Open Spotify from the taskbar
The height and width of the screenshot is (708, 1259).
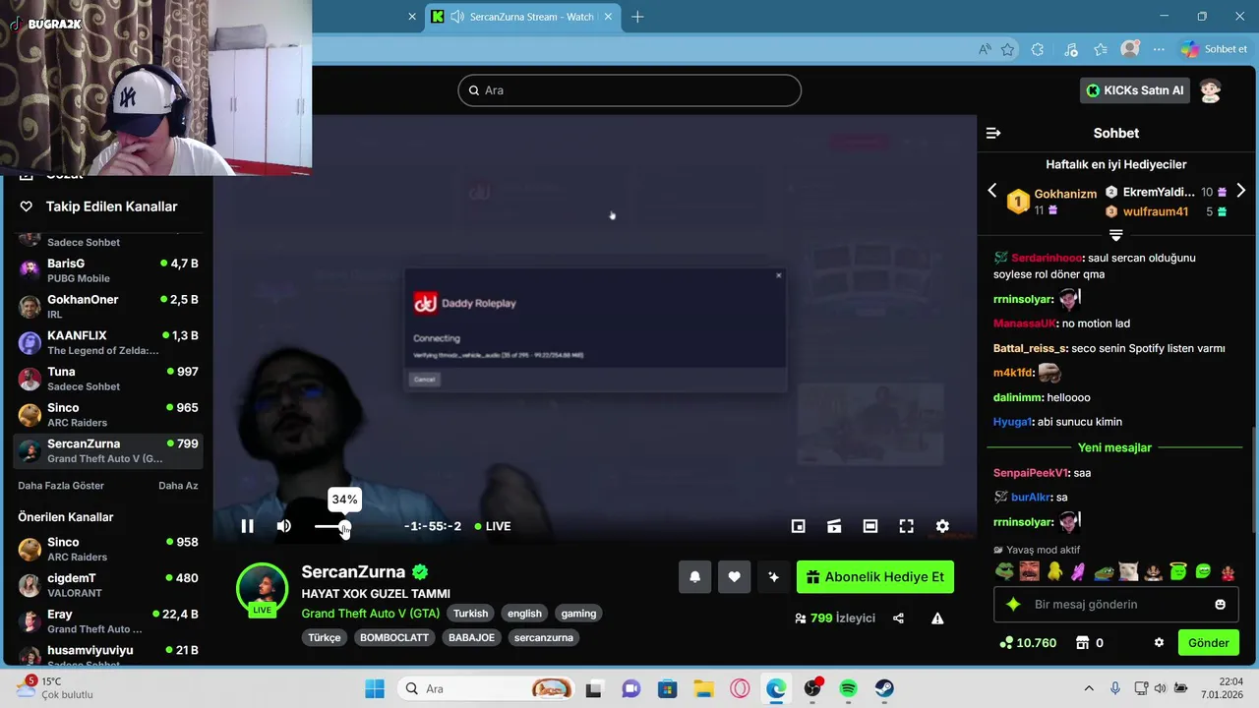(848, 689)
